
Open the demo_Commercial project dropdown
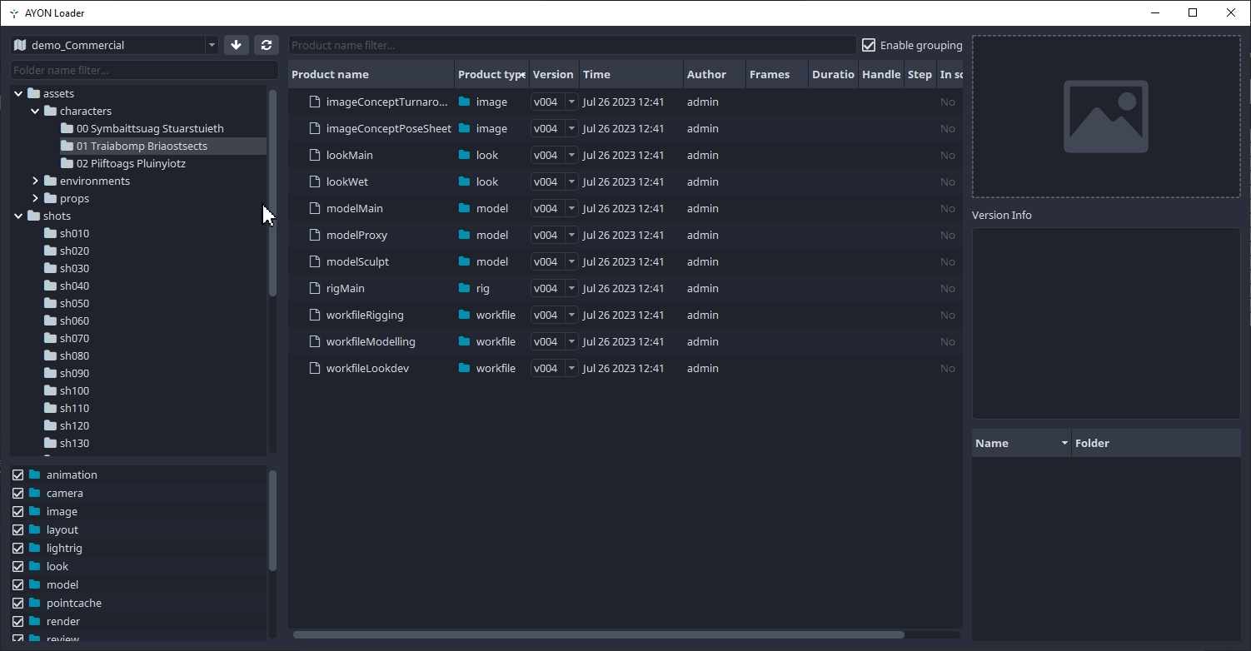[114, 45]
